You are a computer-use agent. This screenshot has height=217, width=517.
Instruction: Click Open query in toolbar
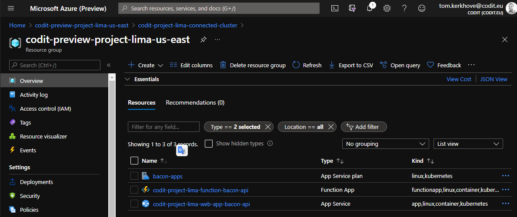[400, 65]
